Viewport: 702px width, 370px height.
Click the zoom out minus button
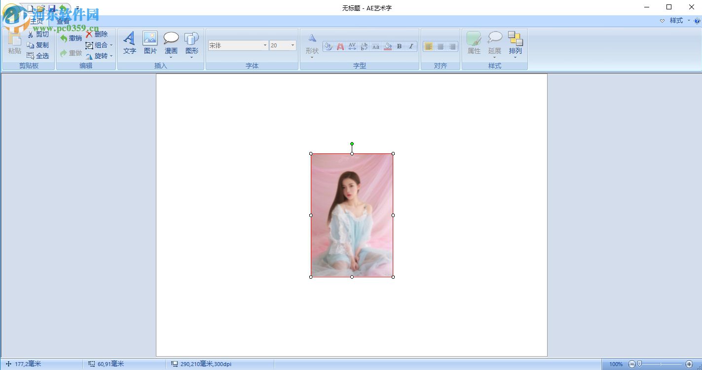click(x=632, y=364)
